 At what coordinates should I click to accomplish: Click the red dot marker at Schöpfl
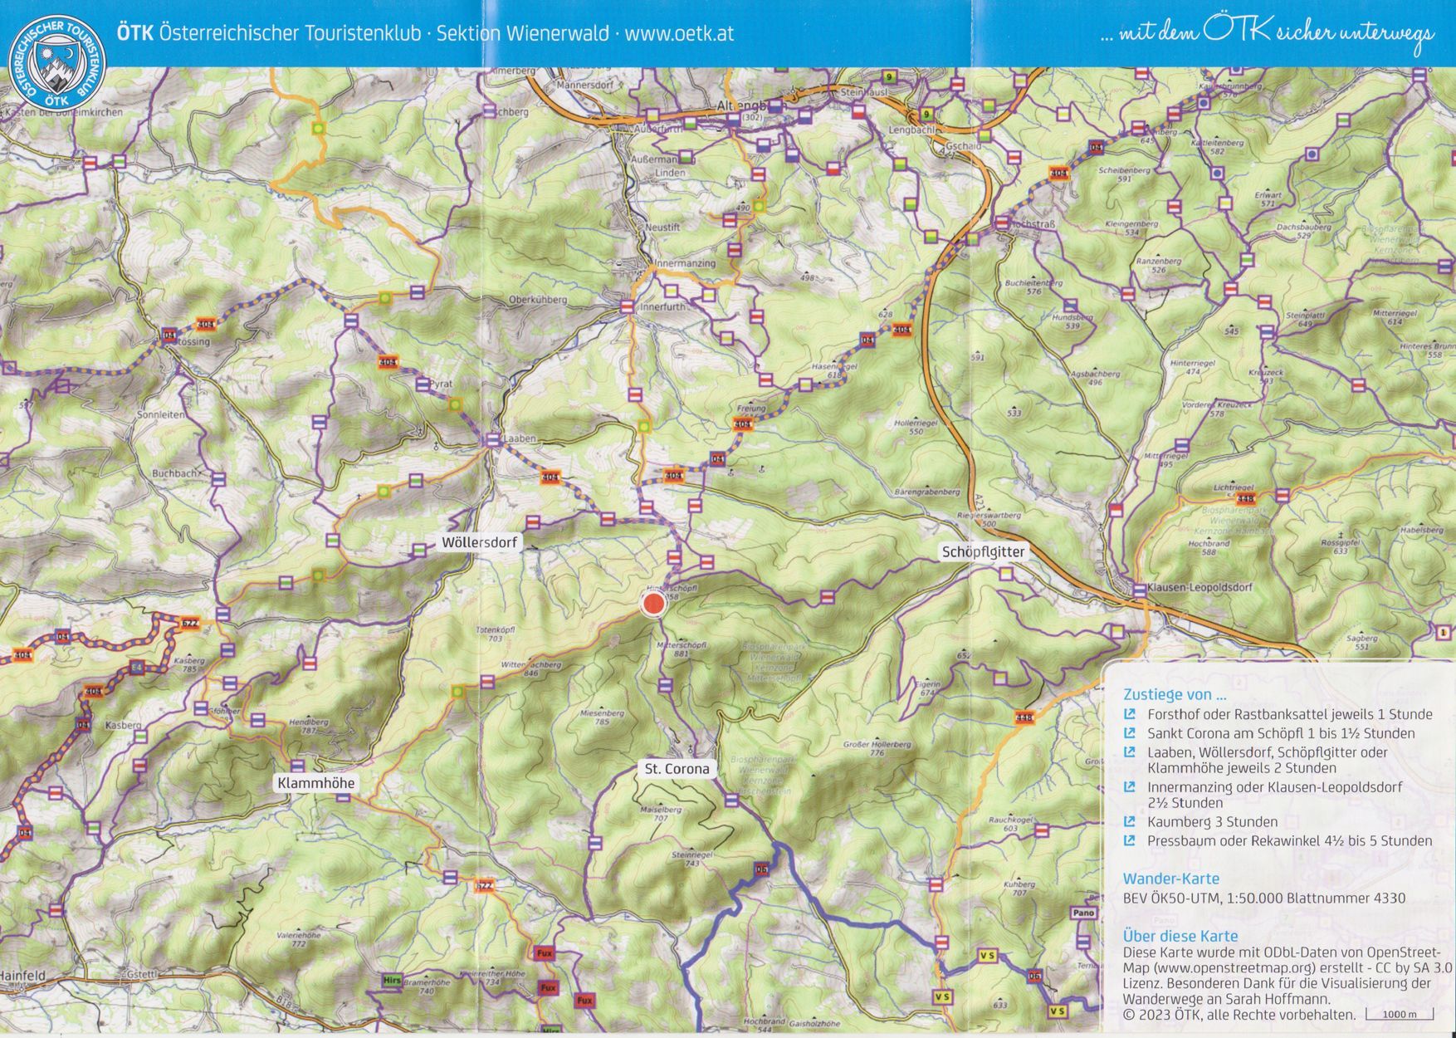click(654, 605)
